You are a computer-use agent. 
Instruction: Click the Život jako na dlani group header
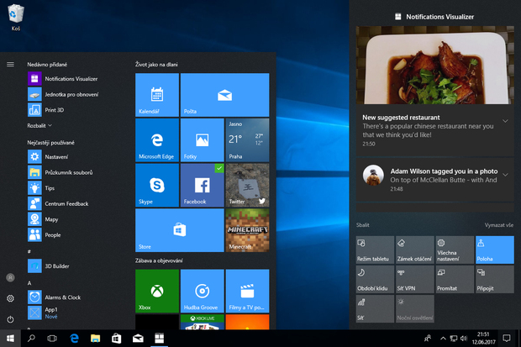click(156, 65)
